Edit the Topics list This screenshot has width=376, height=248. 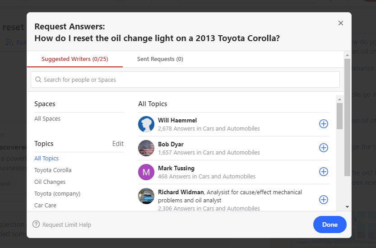[118, 144]
